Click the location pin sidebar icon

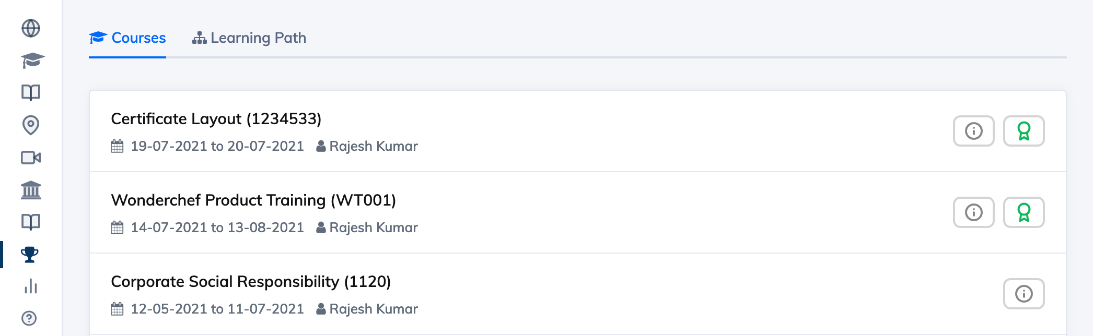[31, 125]
